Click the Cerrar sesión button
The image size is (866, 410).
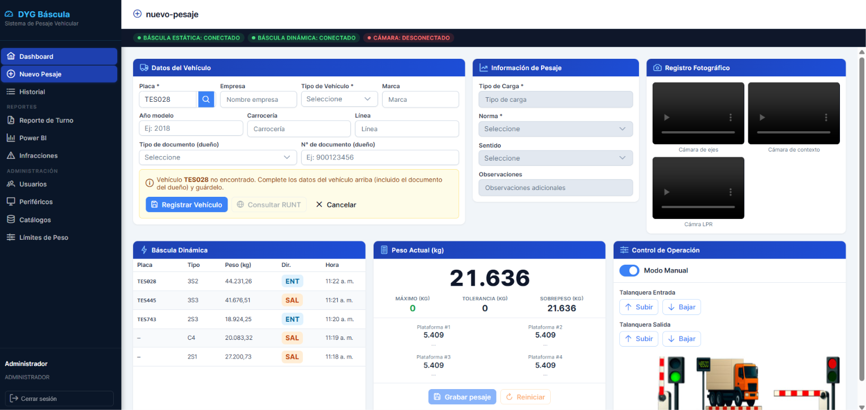tap(59, 399)
